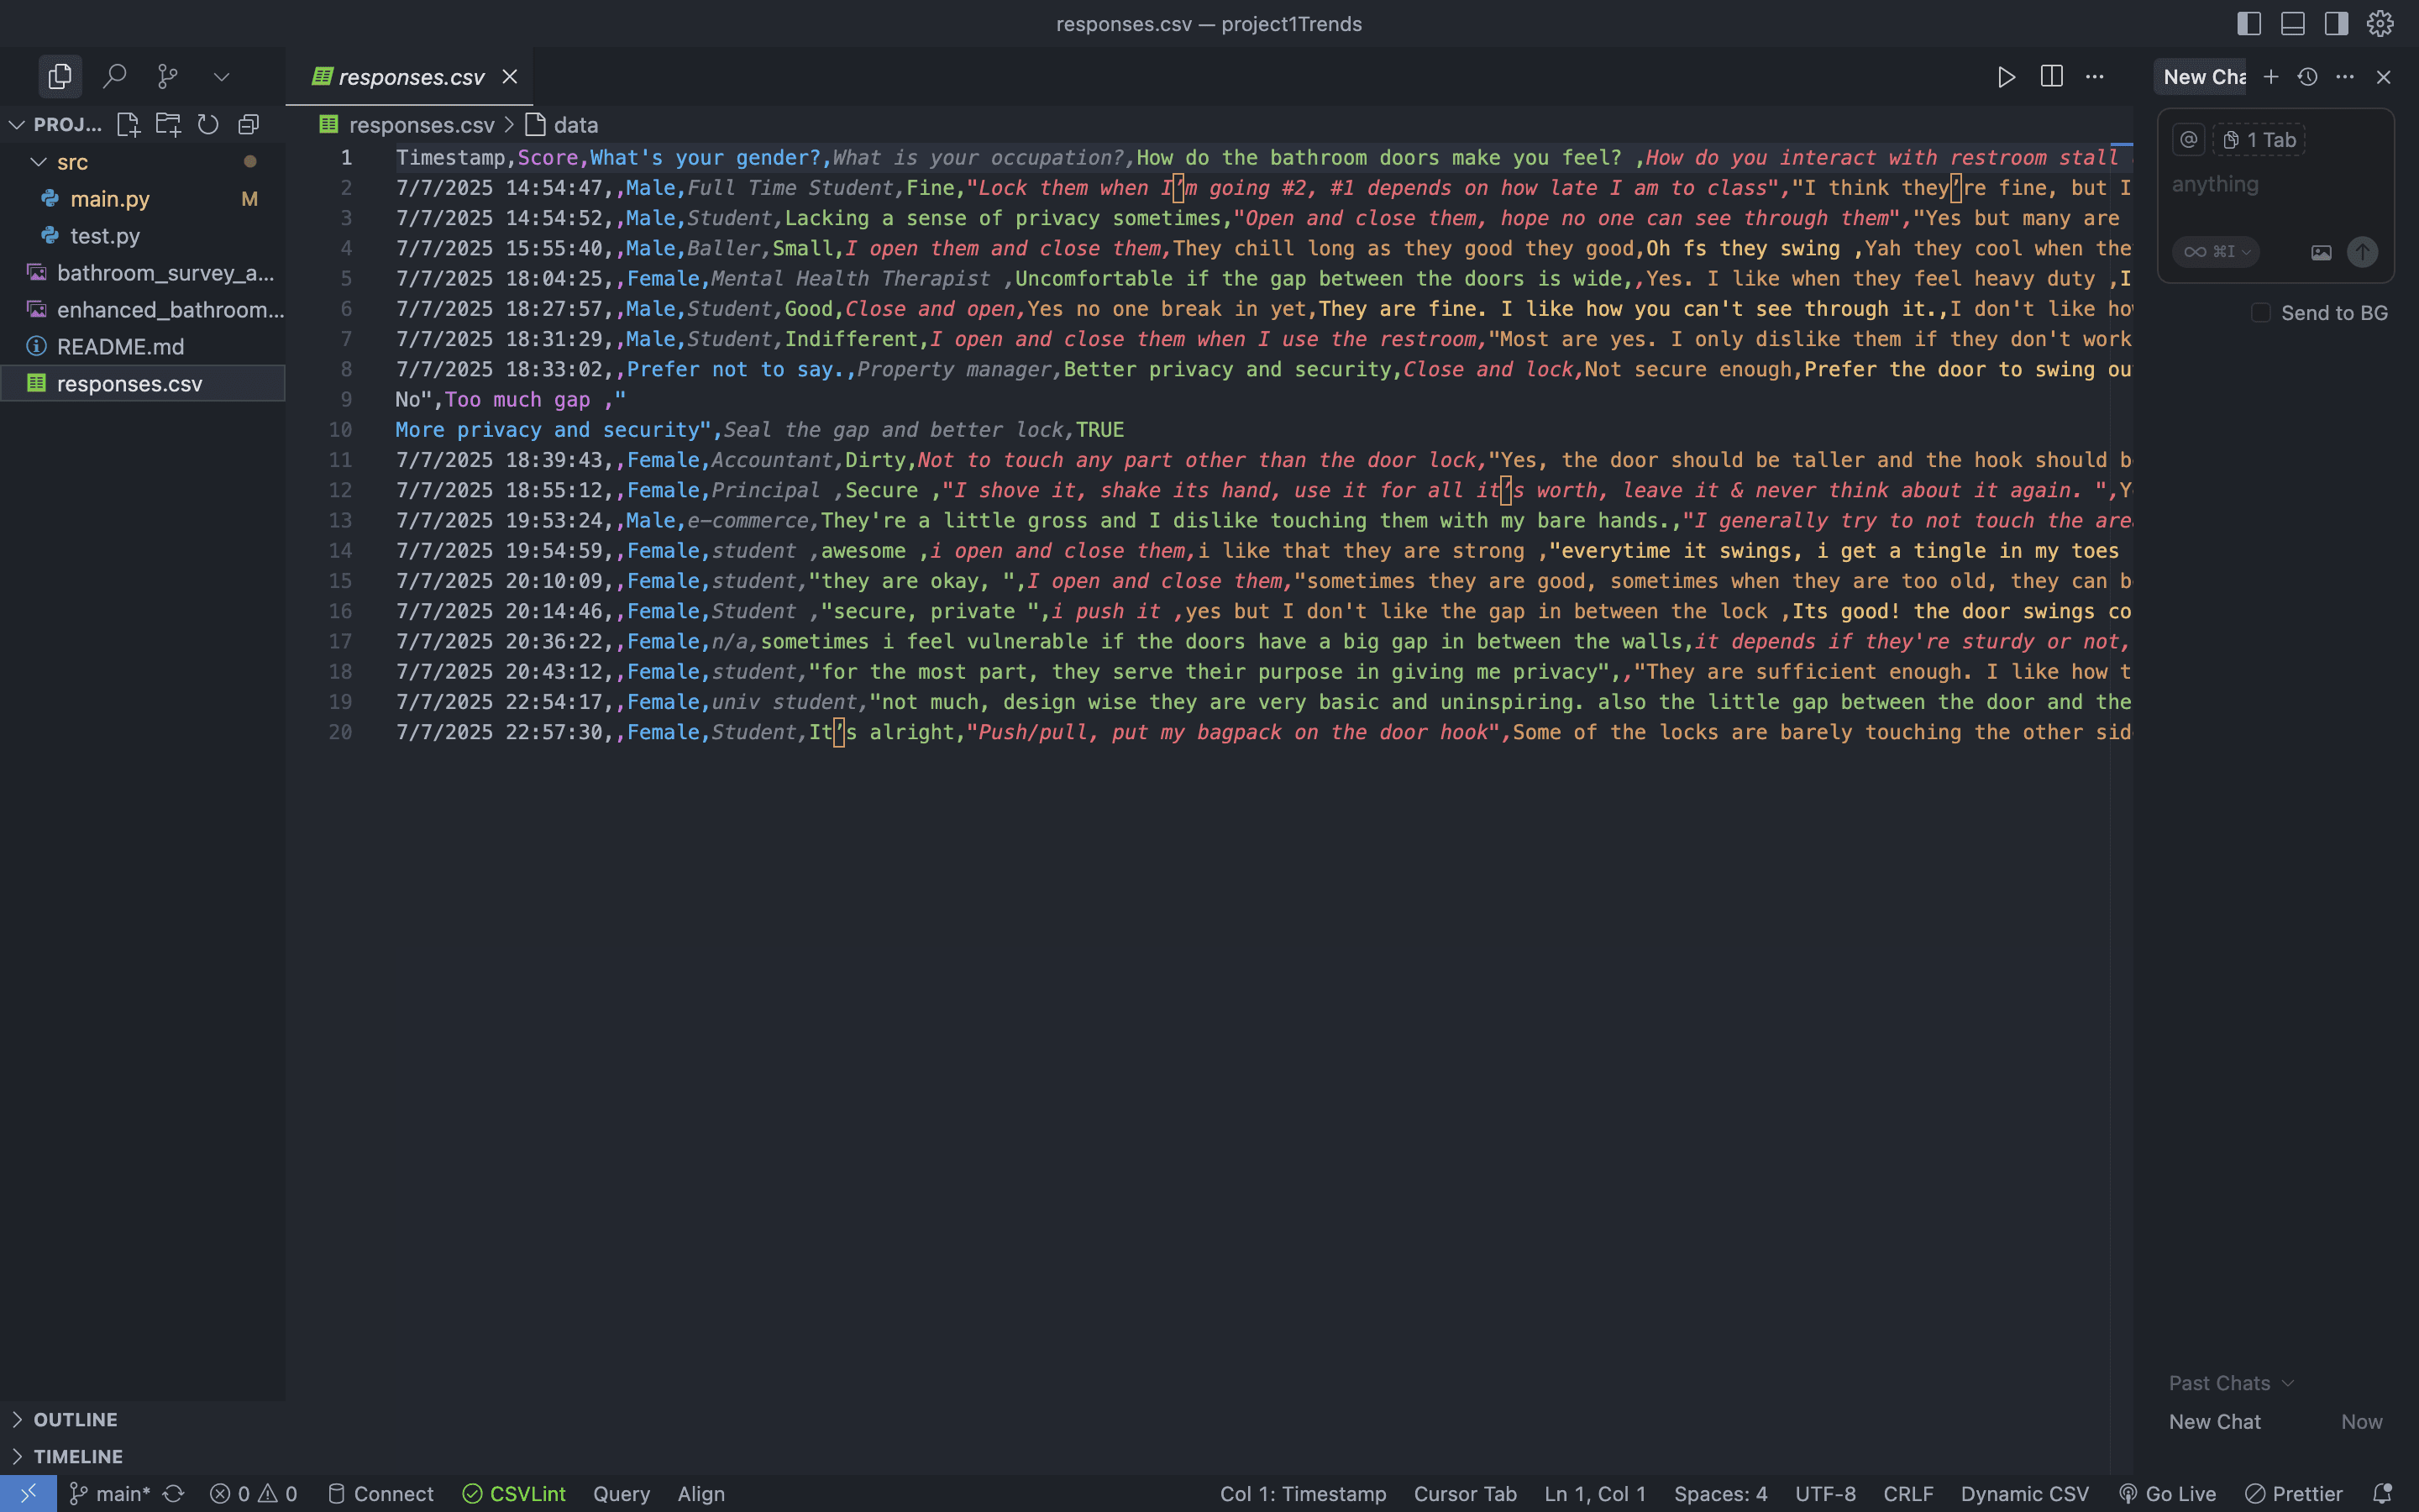Toggle the primary sidebar layout button
Image resolution: width=2419 pixels, height=1512 pixels.
coord(2248,23)
